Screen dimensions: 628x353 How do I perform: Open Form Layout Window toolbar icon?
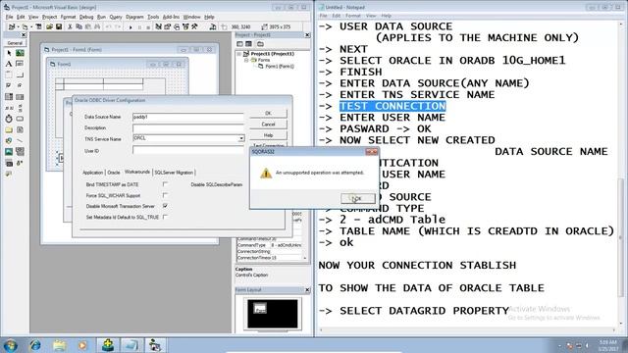177,26
